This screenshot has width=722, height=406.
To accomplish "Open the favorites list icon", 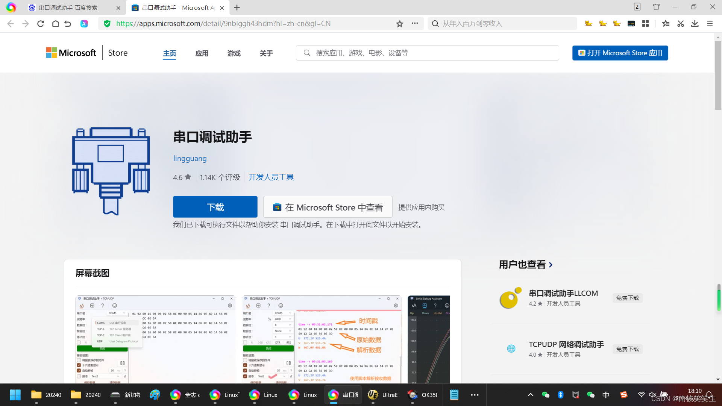I will [x=666, y=24].
